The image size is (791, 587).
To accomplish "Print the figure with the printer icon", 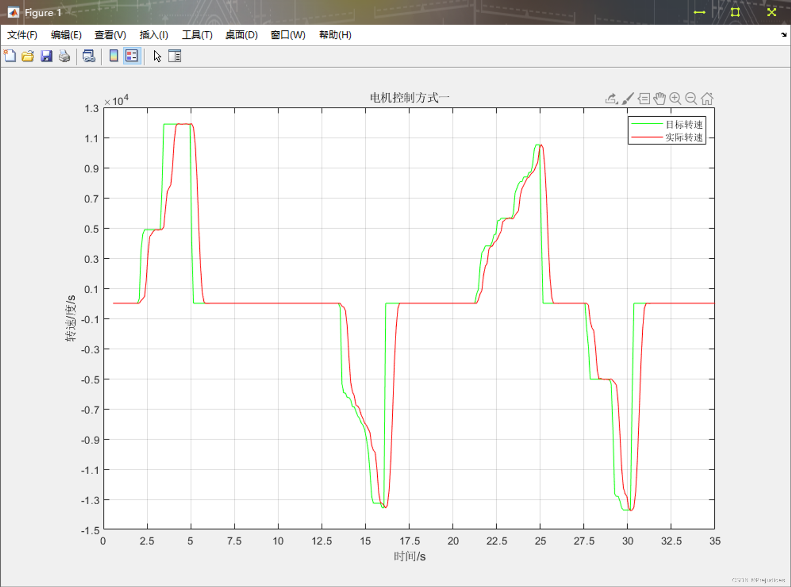I will (x=64, y=56).
